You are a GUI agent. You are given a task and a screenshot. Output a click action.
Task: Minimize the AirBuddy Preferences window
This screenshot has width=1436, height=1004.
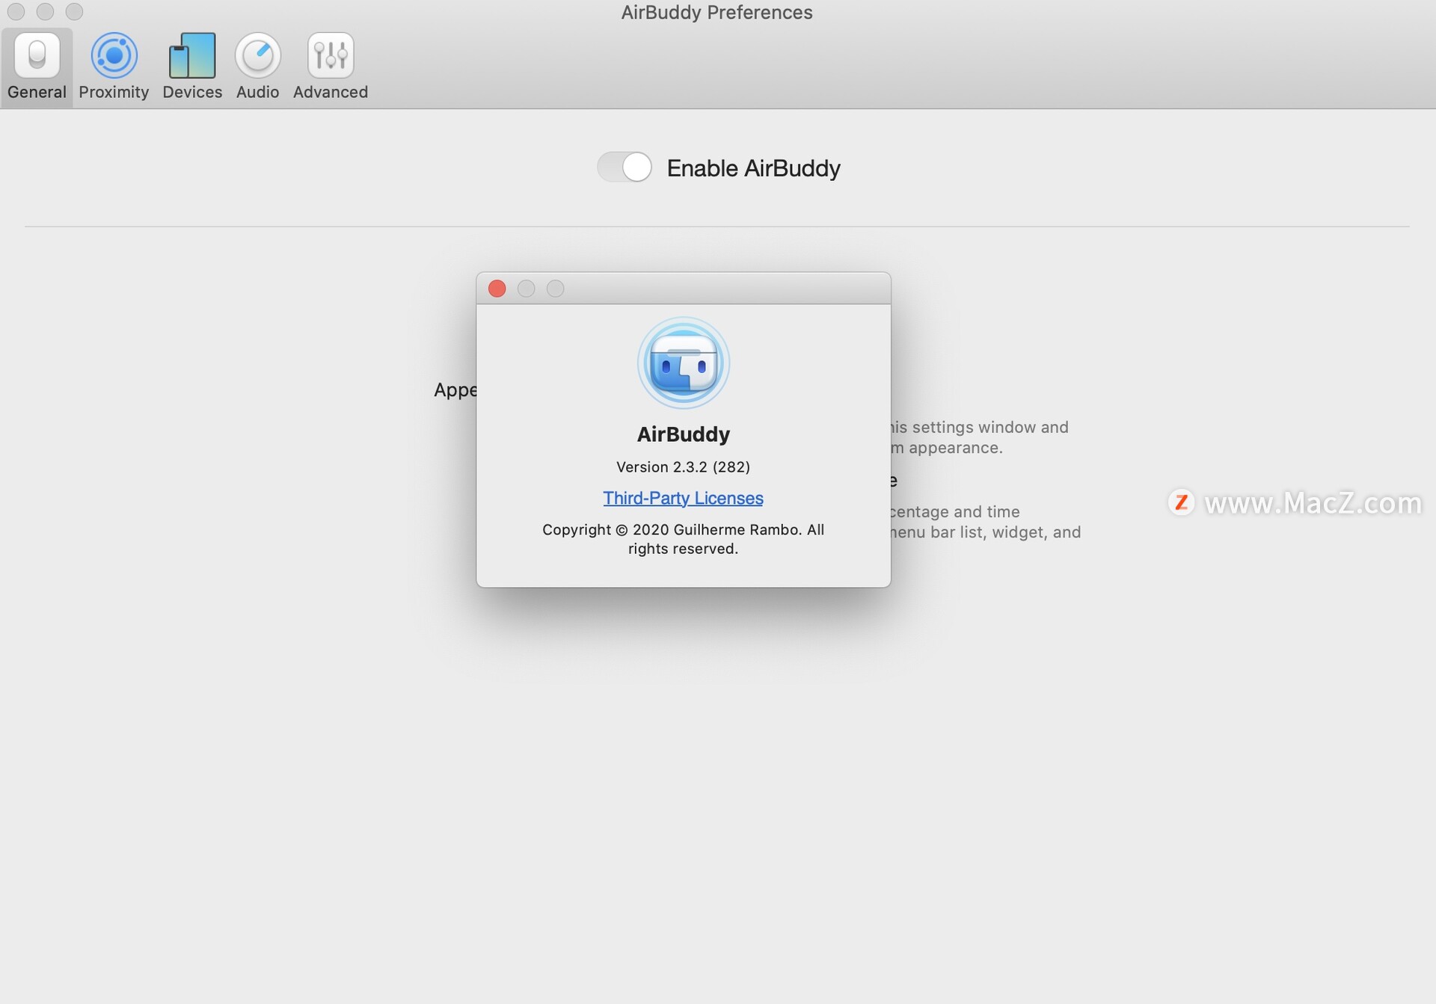click(x=45, y=12)
